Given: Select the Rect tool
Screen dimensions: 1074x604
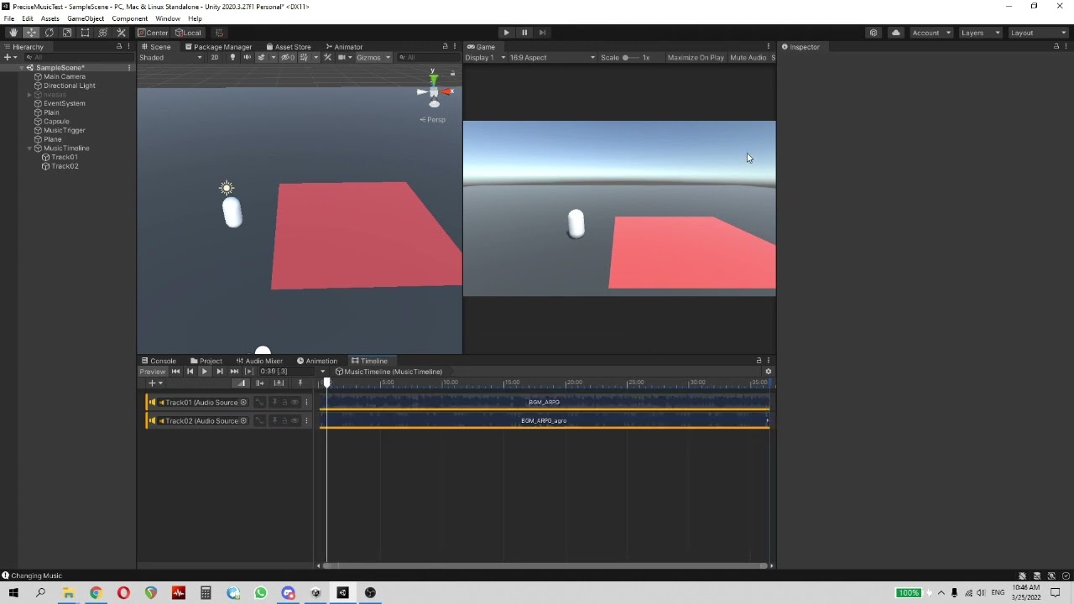Looking at the screenshot, I should [x=85, y=33].
